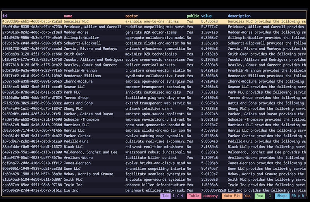Select the Newman LLC name cell

[74, 87]
